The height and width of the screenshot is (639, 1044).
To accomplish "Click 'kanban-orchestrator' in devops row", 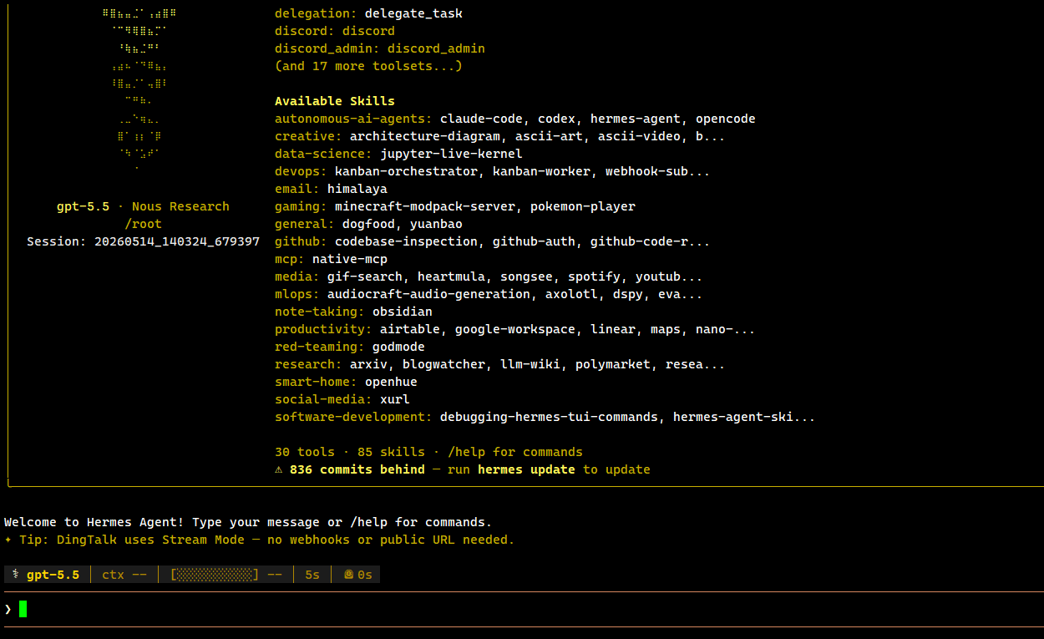I will (x=406, y=171).
